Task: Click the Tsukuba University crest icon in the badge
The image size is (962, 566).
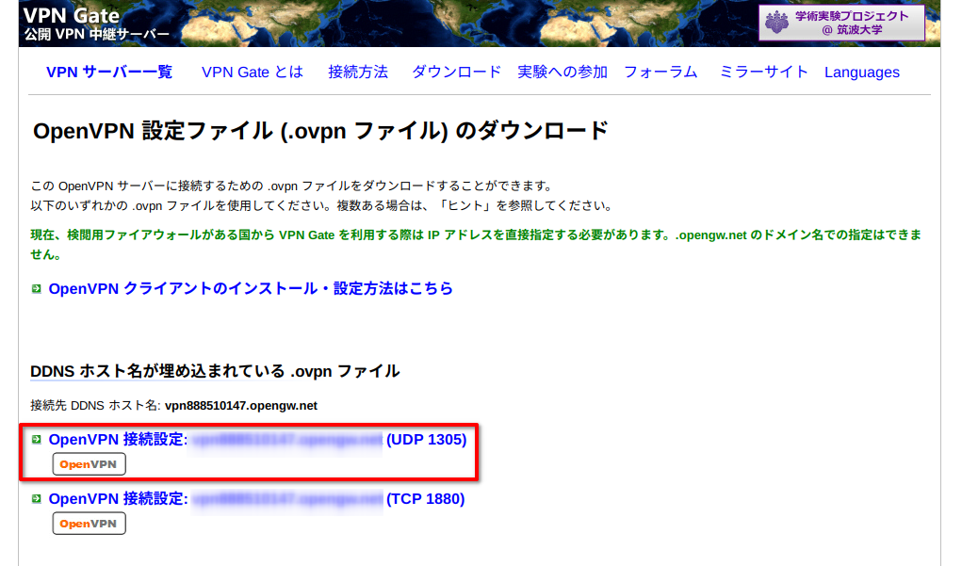Action: coord(776,23)
